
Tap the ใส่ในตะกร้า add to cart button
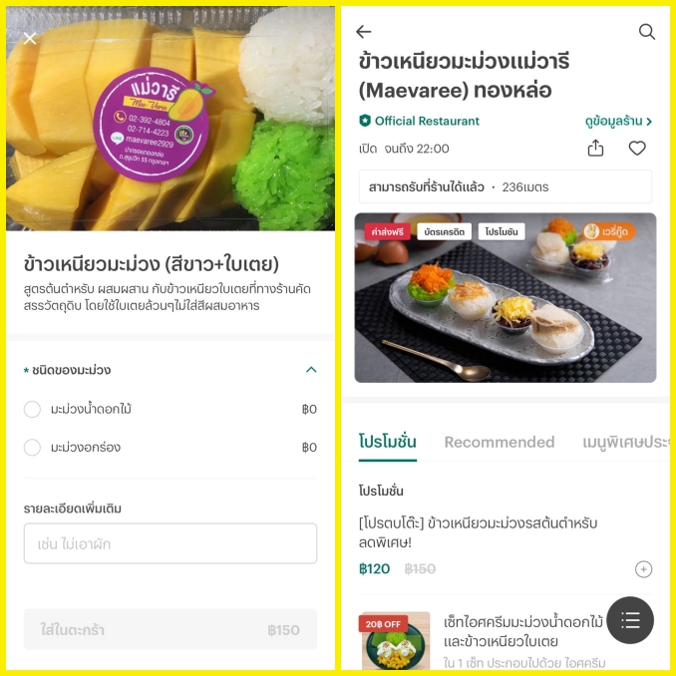[x=170, y=629]
